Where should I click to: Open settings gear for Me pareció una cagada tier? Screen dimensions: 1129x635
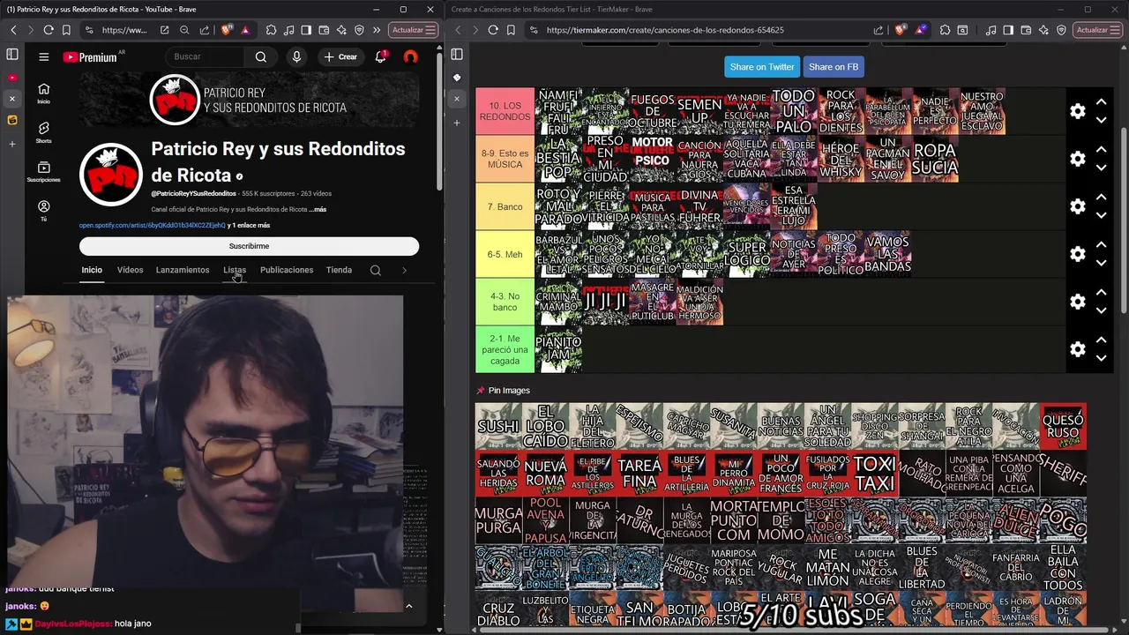pos(1077,349)
